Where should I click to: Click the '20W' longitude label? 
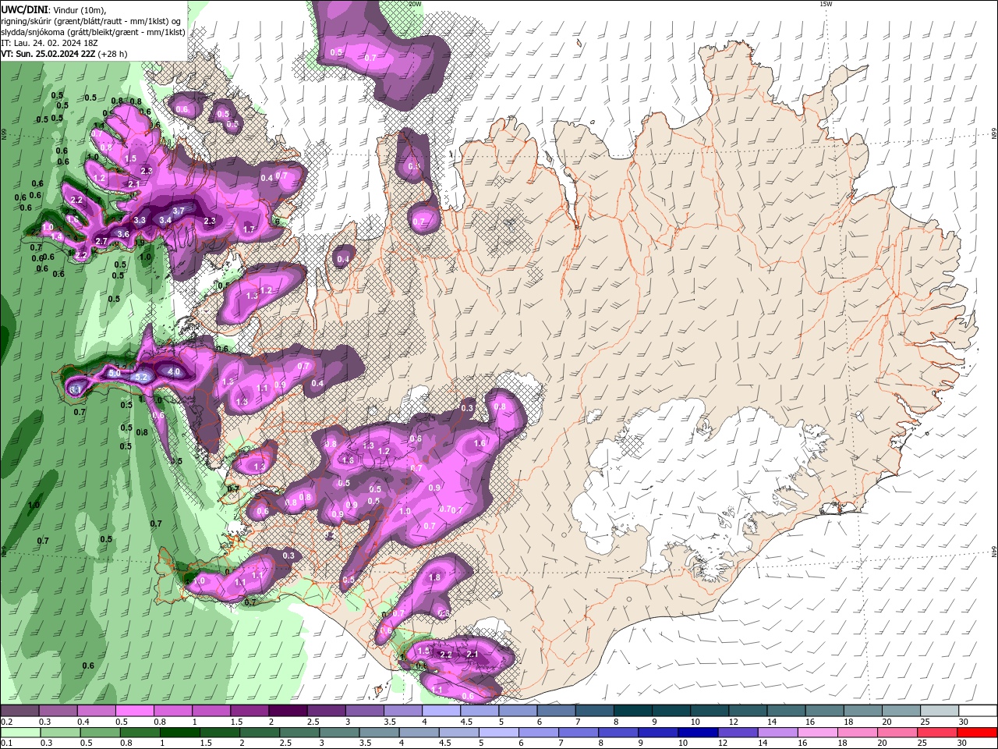pyautogui.click(x=415, y=4)
